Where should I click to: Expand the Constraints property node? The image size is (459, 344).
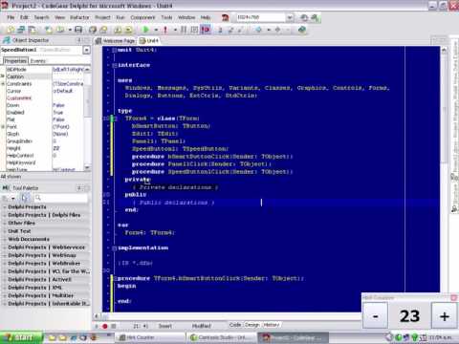click(3, 84)
